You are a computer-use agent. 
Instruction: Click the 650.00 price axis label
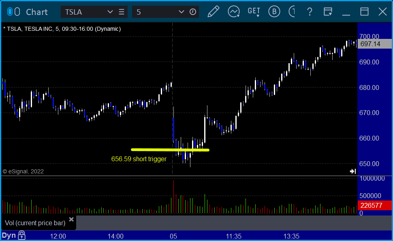tap(369, 164)
